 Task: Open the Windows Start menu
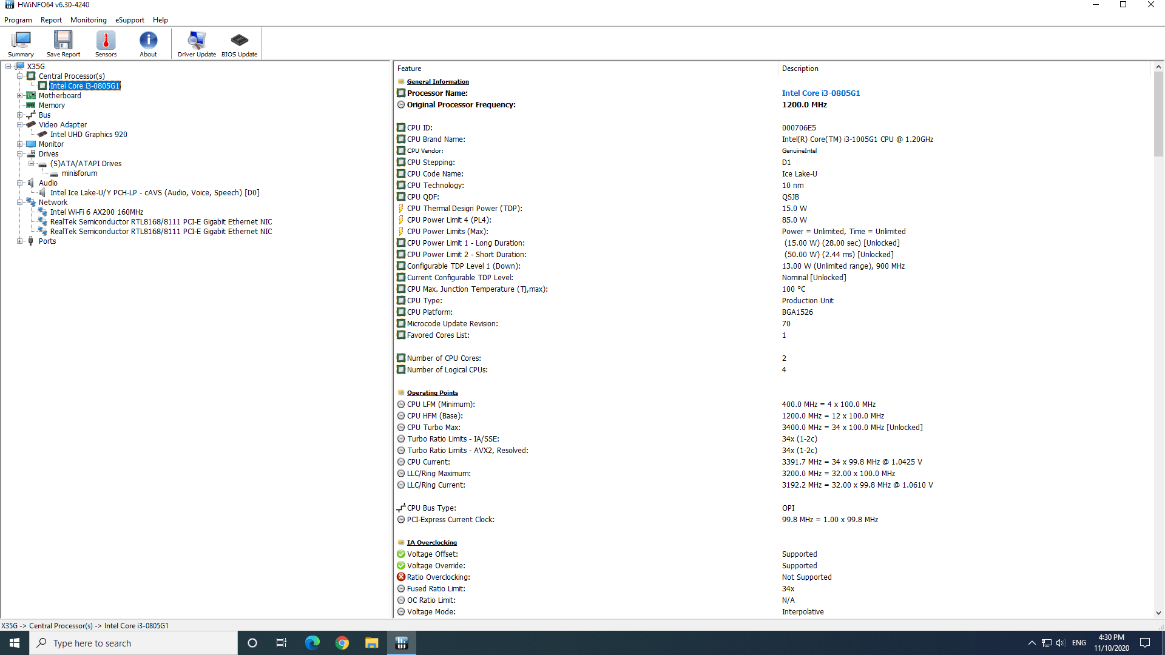[x=15, y=643]
